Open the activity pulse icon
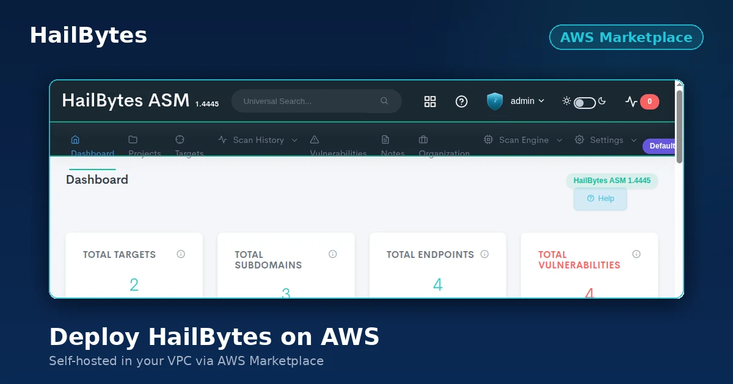This screenshot has width=733, height=384. click(631, 102)
